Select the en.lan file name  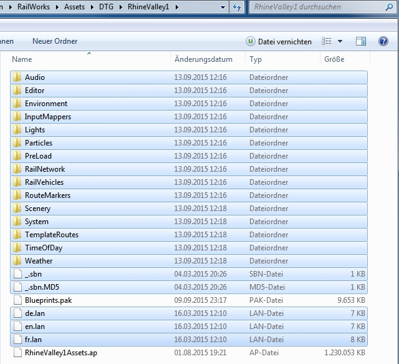tap(35, 327)
